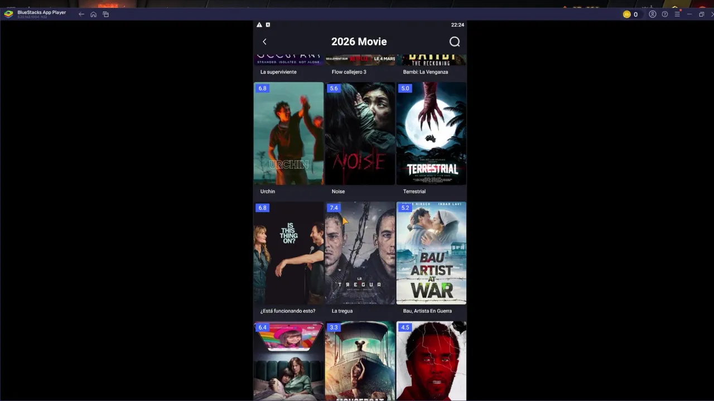Click the 'La tregua' title text
Image resolution: width=714 pixels, height=401 pixels.
(x=342, y=311)
